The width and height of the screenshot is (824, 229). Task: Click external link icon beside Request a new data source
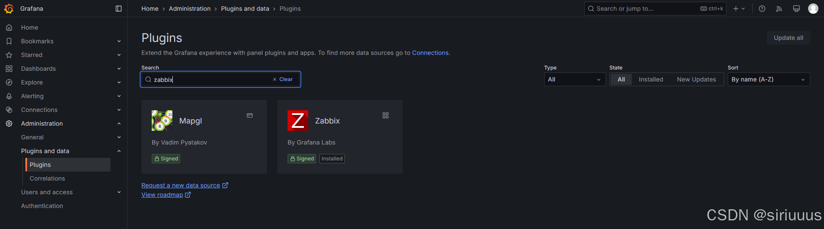(x=225, y=185)
